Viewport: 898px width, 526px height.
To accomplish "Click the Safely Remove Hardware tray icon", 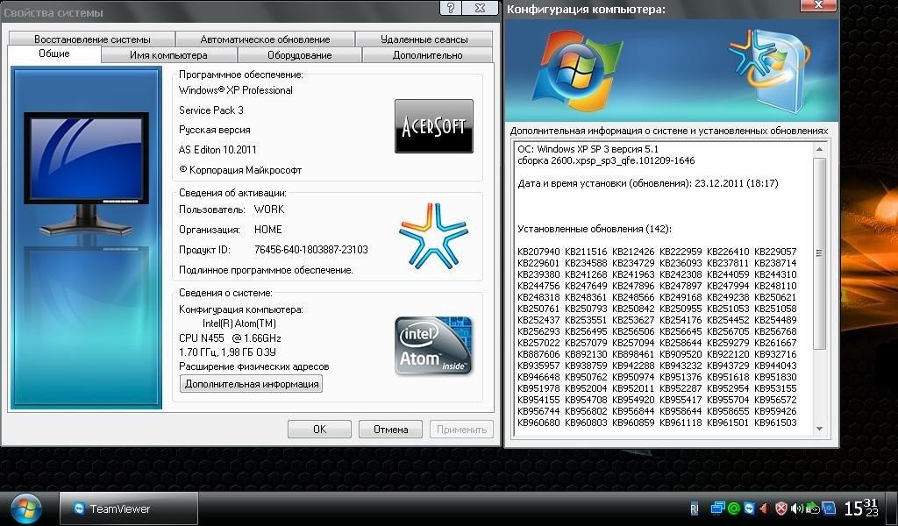I will [x=812, y=508].
